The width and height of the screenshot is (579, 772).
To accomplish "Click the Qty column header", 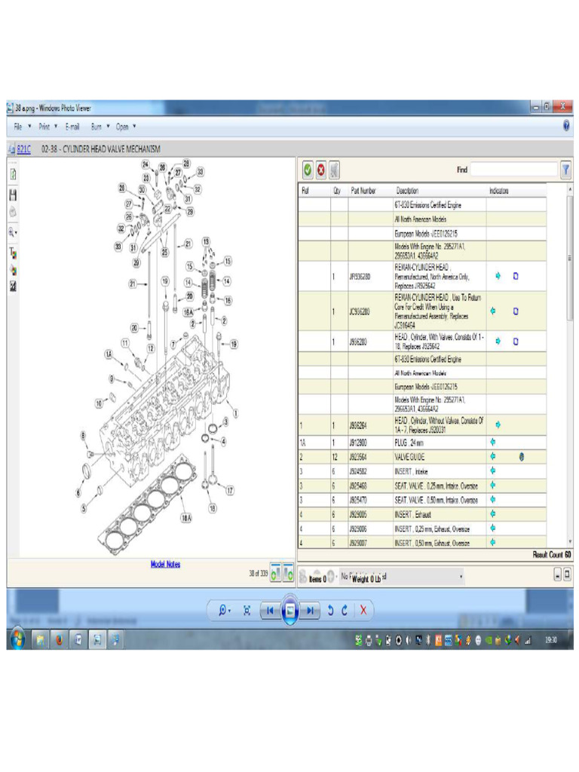I will click(337, 191).
